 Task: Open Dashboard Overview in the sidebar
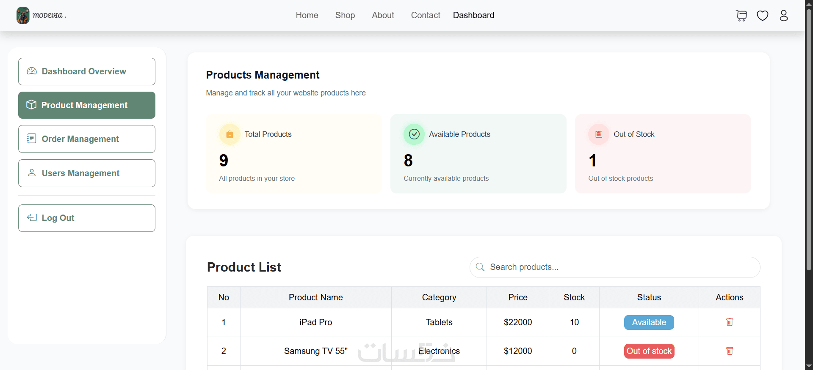(x=87, y=71)
